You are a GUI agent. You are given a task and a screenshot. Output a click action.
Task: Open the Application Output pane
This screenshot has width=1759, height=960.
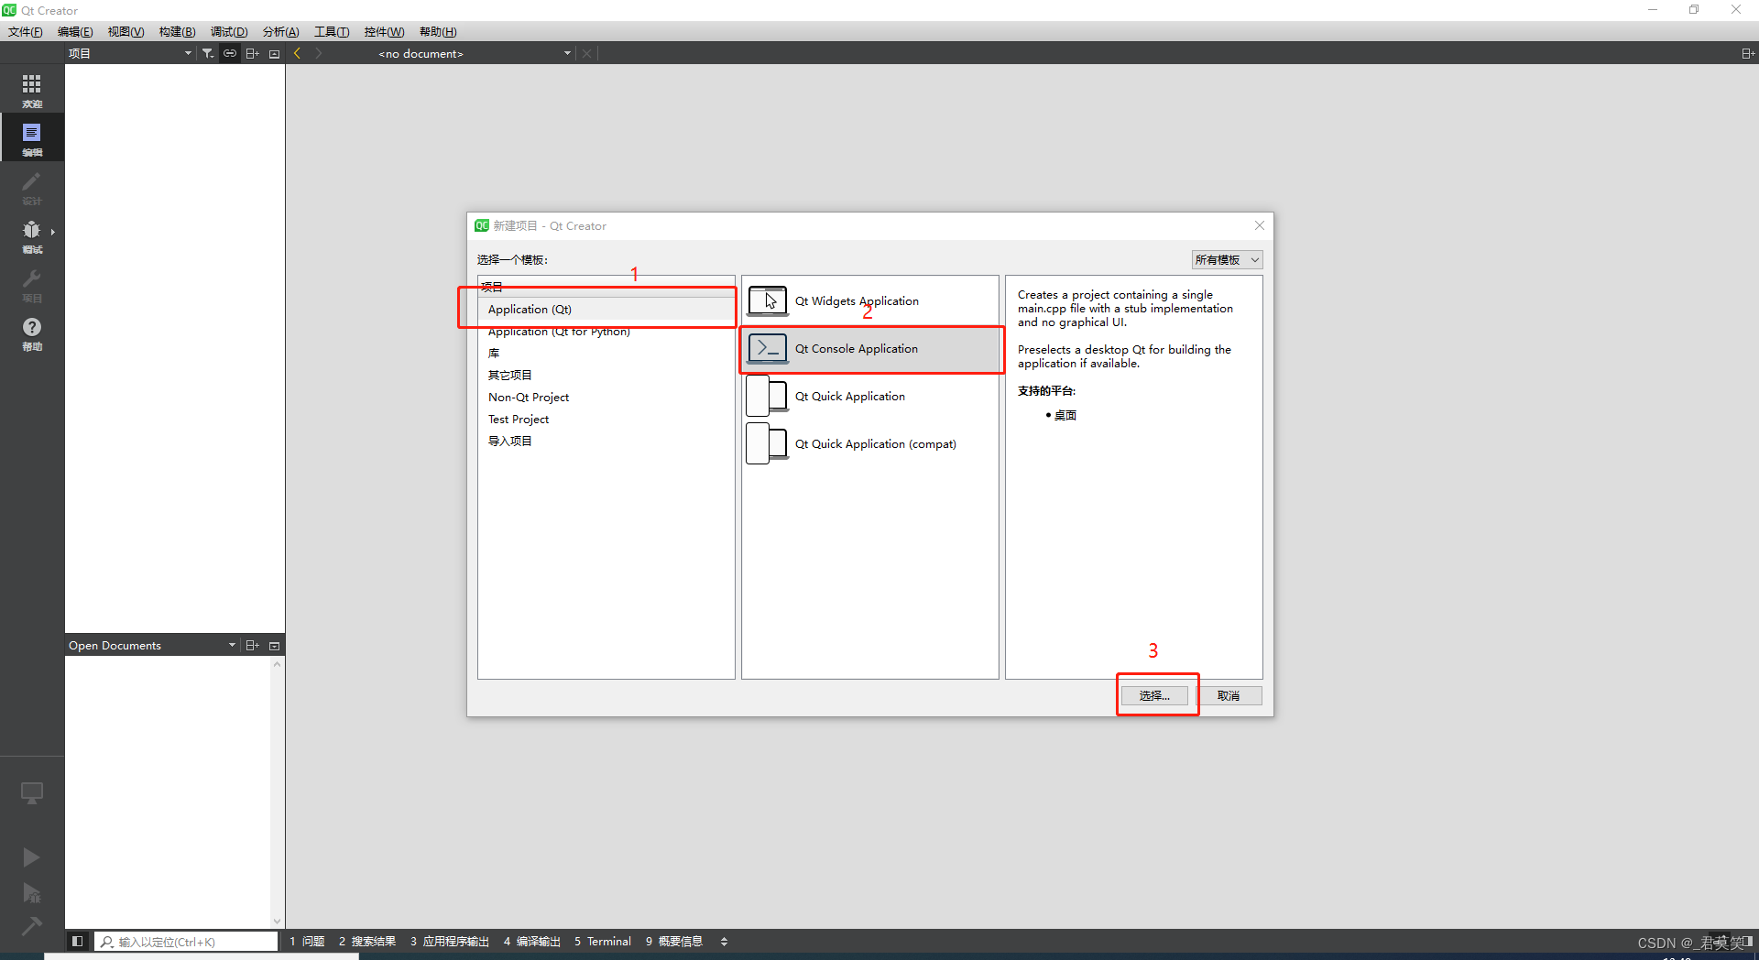click(x=450, y=941)
